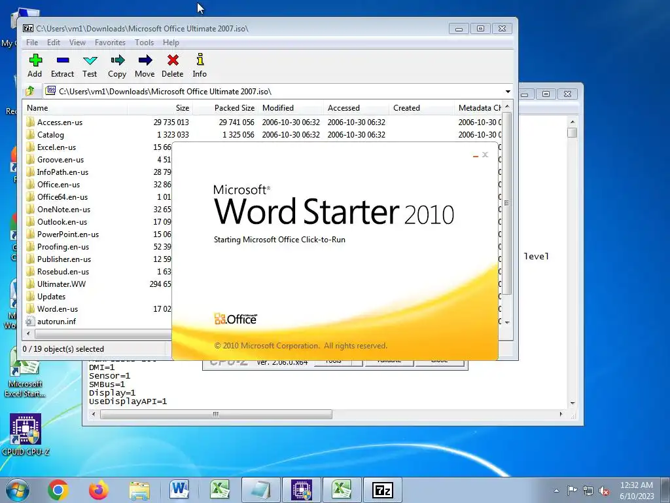This screenshot has height=503, width=670.
Task: Sort by Name column header
Action: tap(76, 108)
